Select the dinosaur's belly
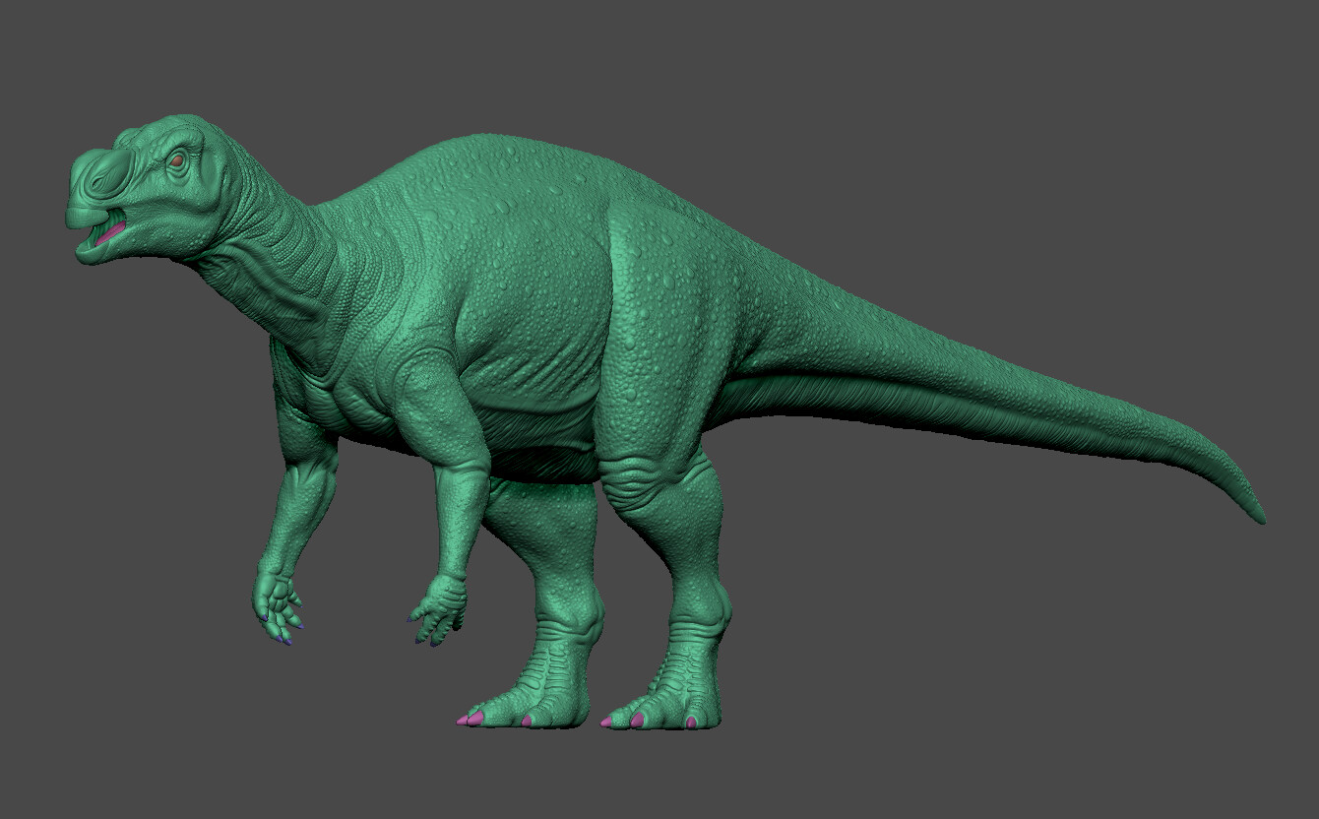 click(x=532, y=394)
